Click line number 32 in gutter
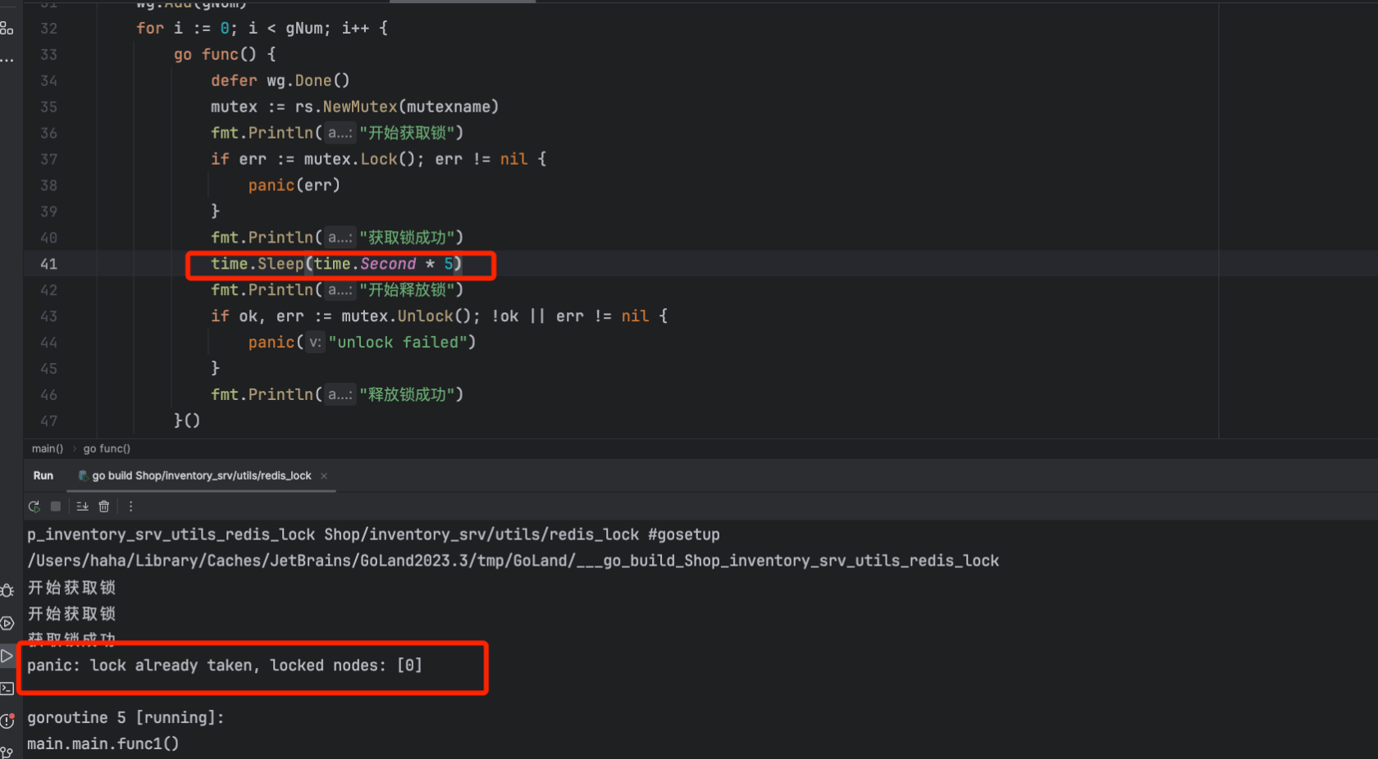 pos(49,28)
